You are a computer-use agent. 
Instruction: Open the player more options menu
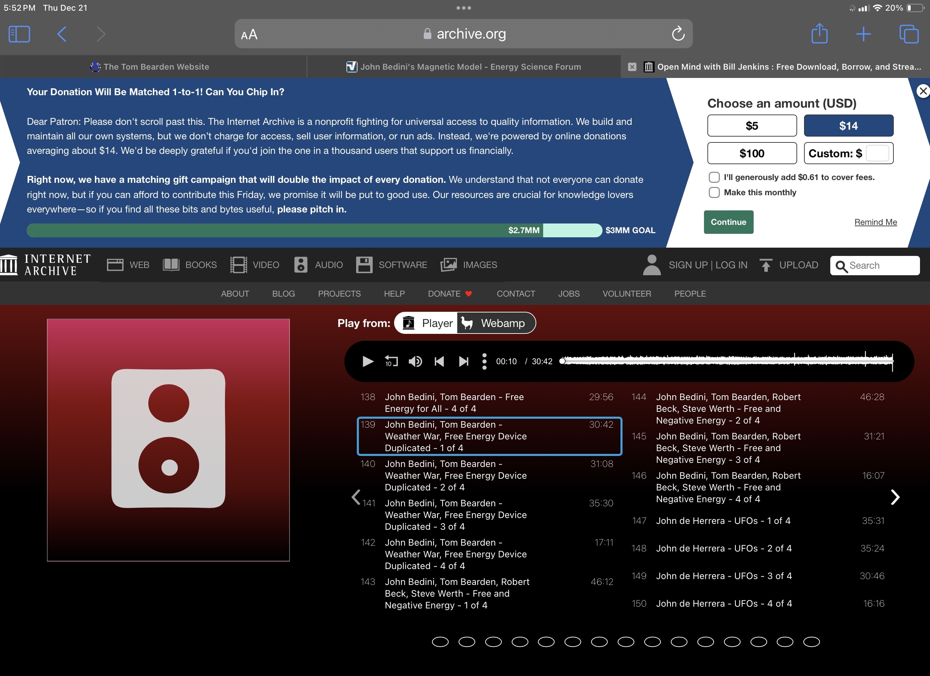click(x=484, y=361)
